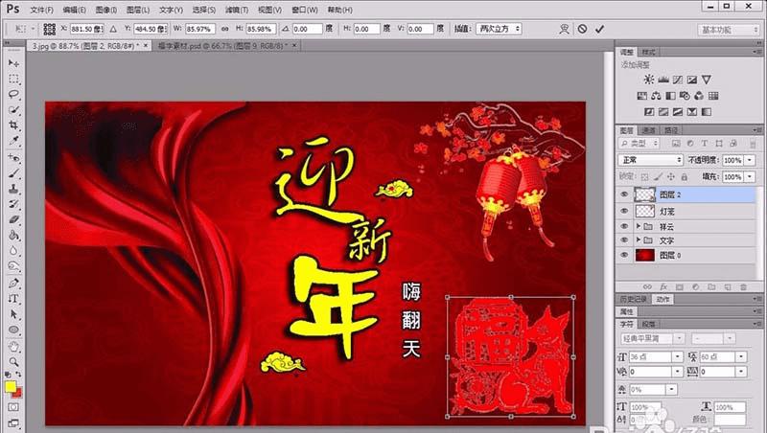This screenshot has width=767, height=433.
Task: Select the History Brush tool
Action: (13, 204)
